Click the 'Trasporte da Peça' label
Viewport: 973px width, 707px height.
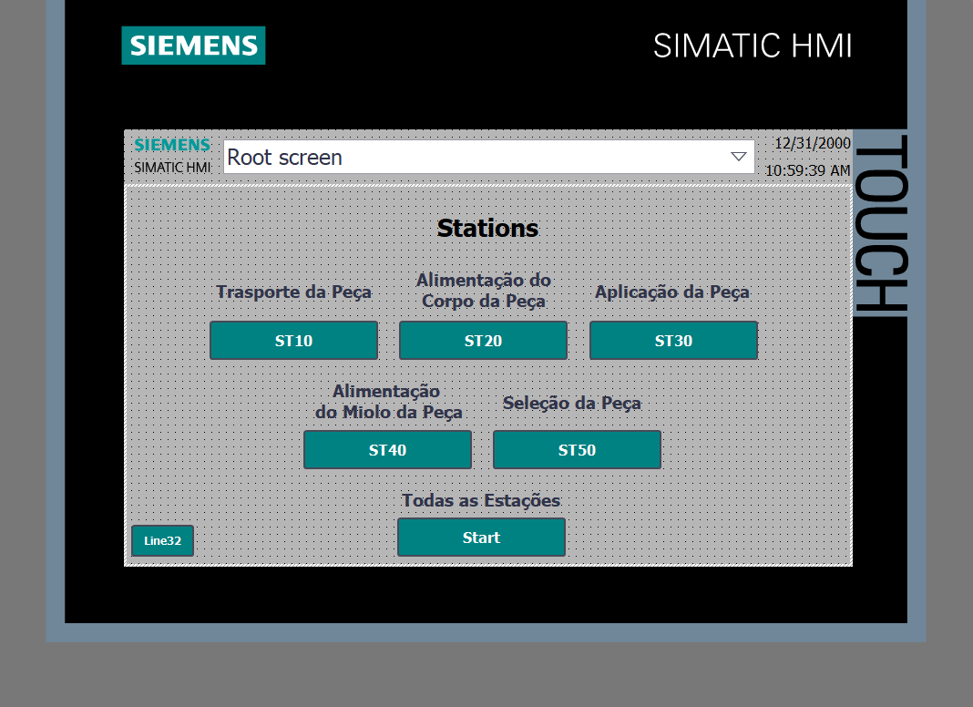pyautogui.click(x=293, y=292)
